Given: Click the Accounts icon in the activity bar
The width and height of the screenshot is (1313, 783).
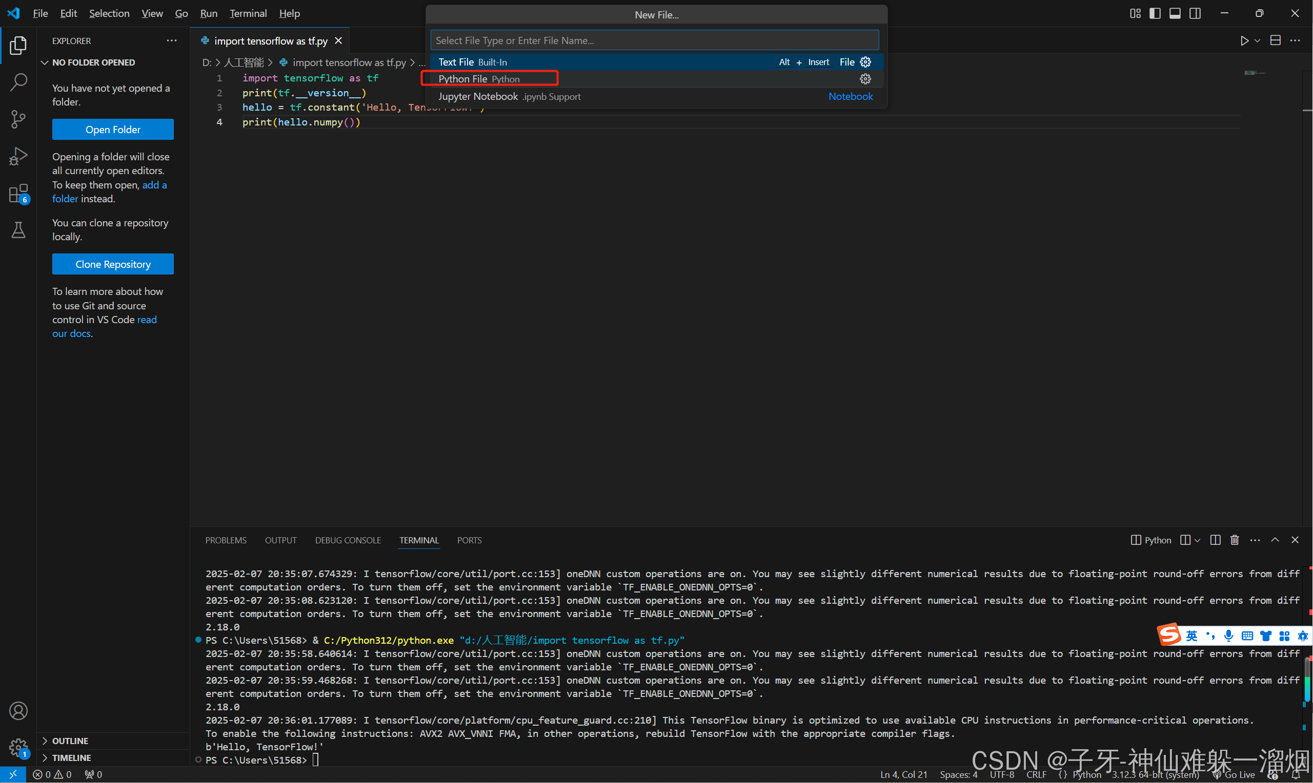Looking at the screenshot, I should point(18,711).
